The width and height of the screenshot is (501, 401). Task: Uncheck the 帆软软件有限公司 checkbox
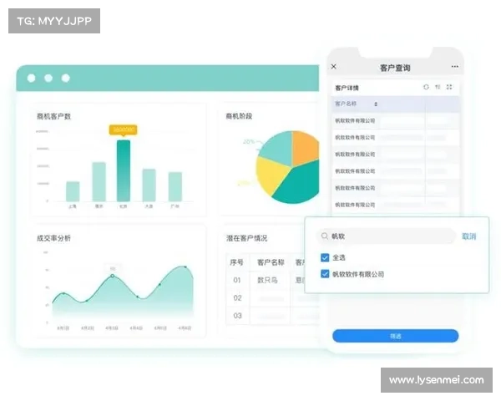pyautogui.click(x=326, y=274)
